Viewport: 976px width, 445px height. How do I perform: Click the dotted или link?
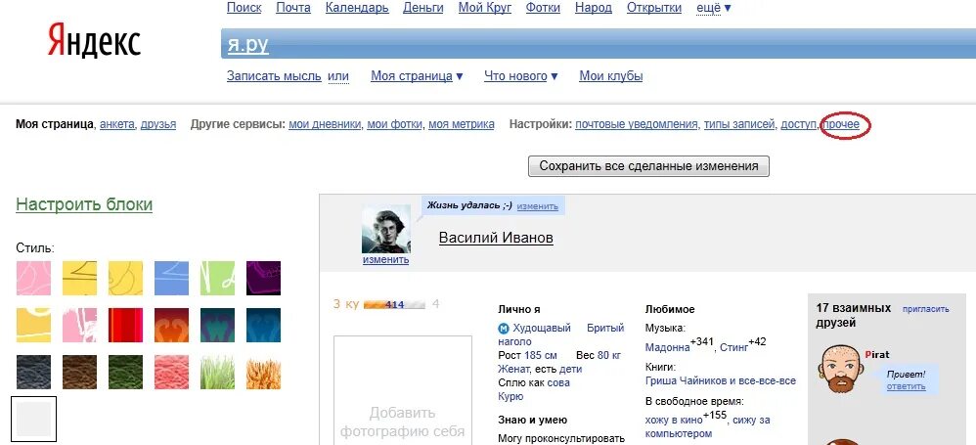338,76
